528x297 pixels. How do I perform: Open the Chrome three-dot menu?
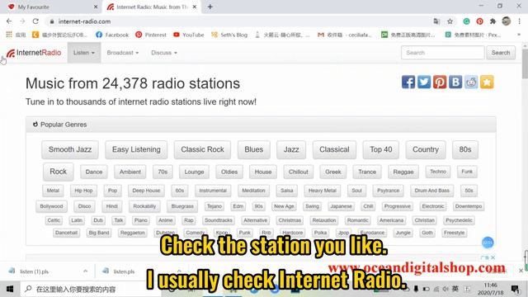(520, 21)
